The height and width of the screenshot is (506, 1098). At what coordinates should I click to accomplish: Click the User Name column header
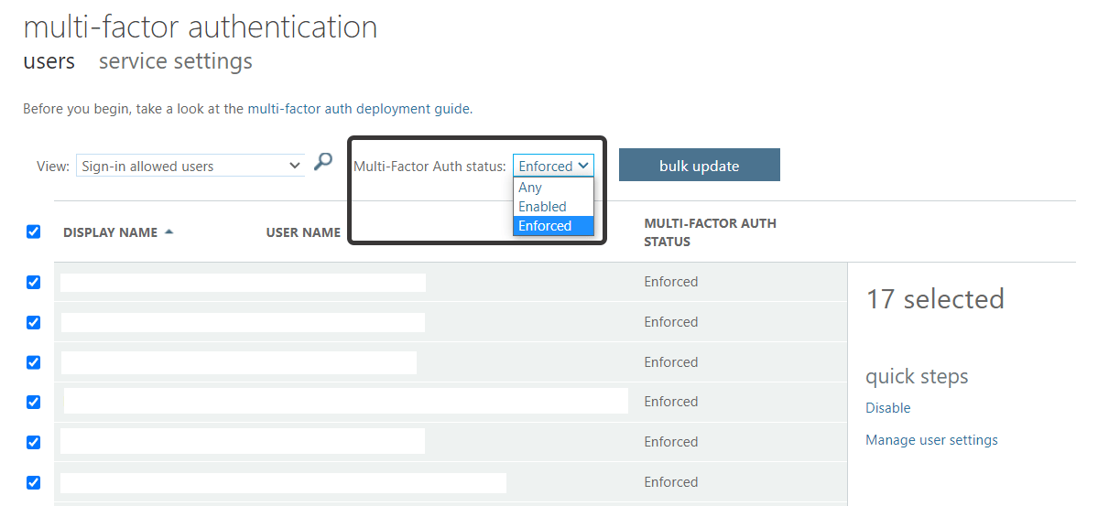(303, 232)
